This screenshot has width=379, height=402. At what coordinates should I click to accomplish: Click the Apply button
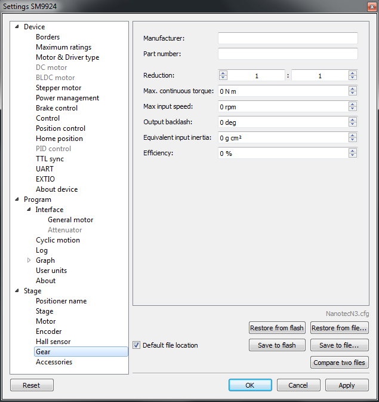(346, 385)
